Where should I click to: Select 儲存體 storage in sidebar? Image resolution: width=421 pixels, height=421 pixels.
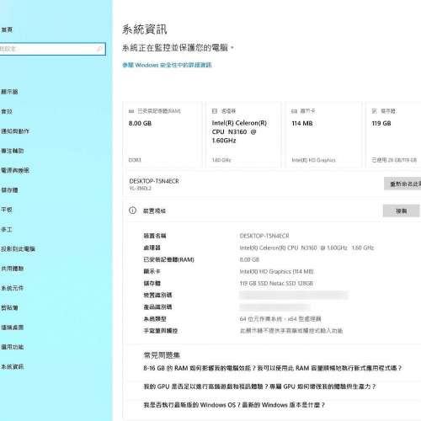[9, 190]
